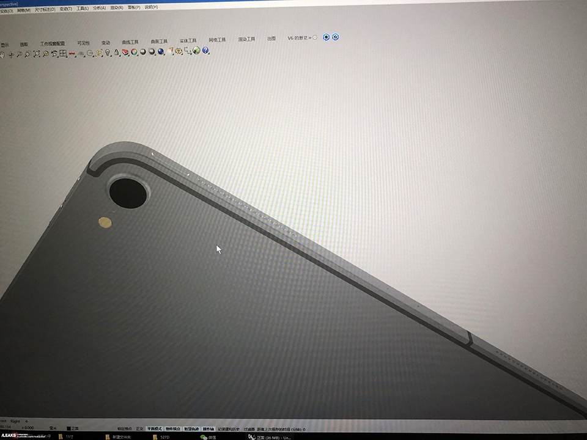
Task: Switch to the 渲染工具 toolbar tab
Action: pyautogui.click(x=246, y=39)
